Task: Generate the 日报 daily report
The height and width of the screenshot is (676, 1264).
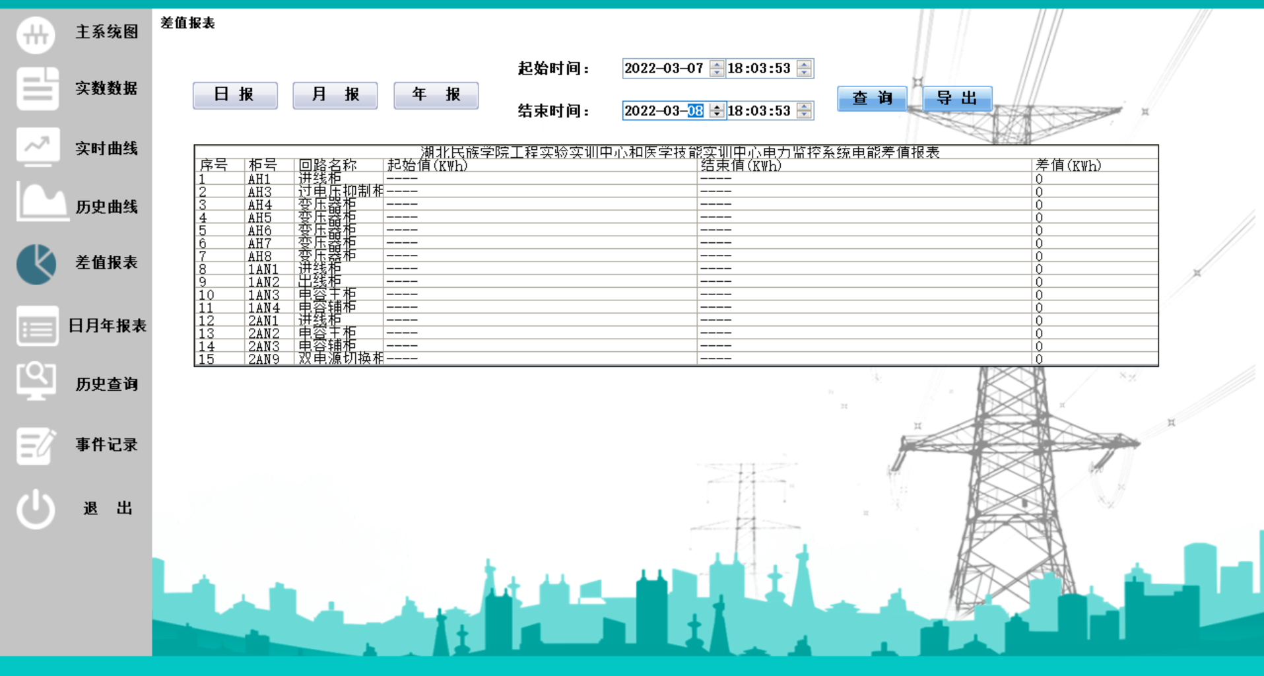Action: pos(235,94)
